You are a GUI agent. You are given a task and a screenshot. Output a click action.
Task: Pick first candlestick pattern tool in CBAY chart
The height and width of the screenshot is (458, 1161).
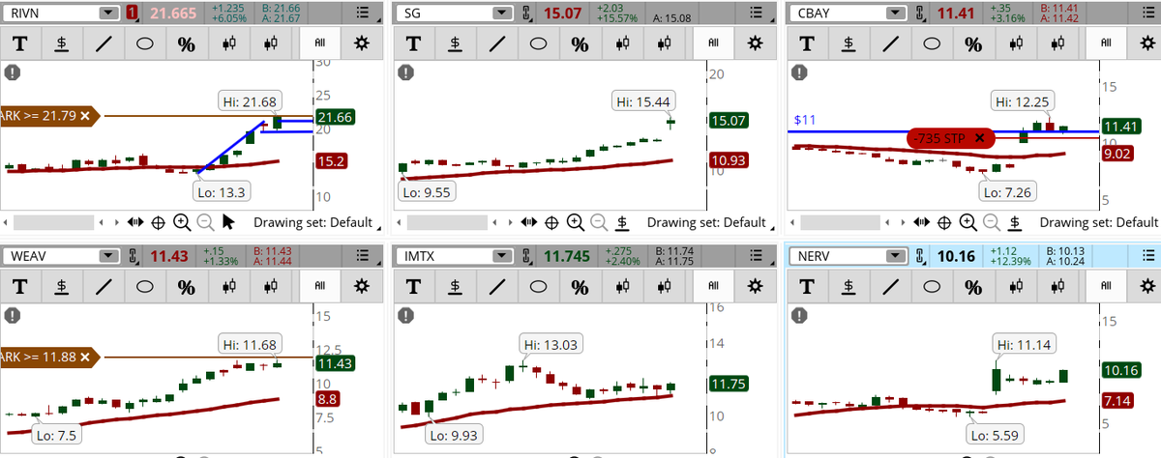[x=1015, y=43]
